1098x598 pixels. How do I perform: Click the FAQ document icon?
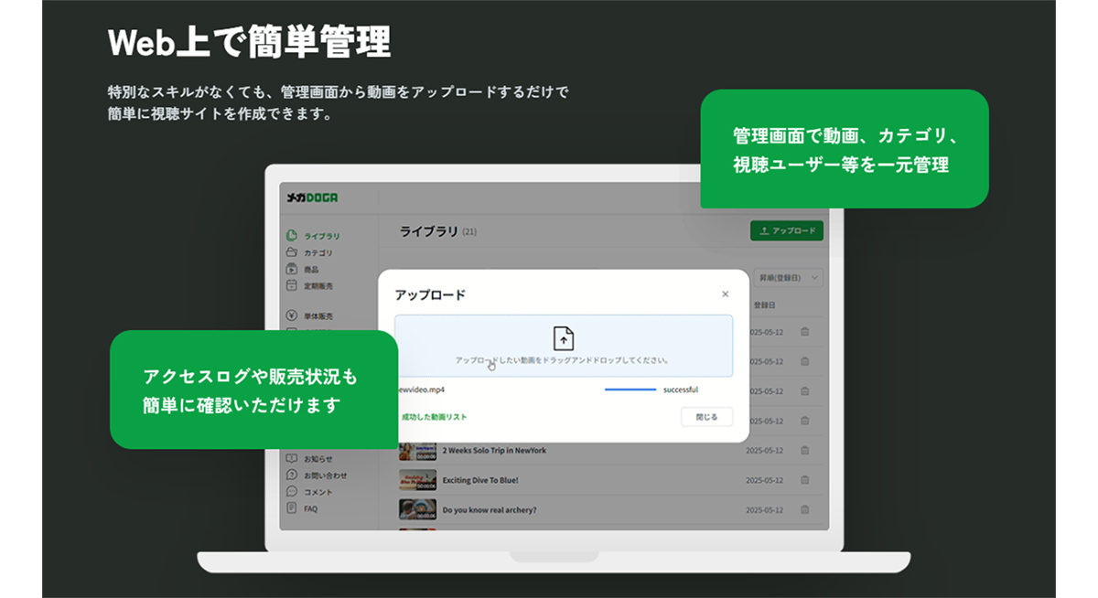coord(291,508)
